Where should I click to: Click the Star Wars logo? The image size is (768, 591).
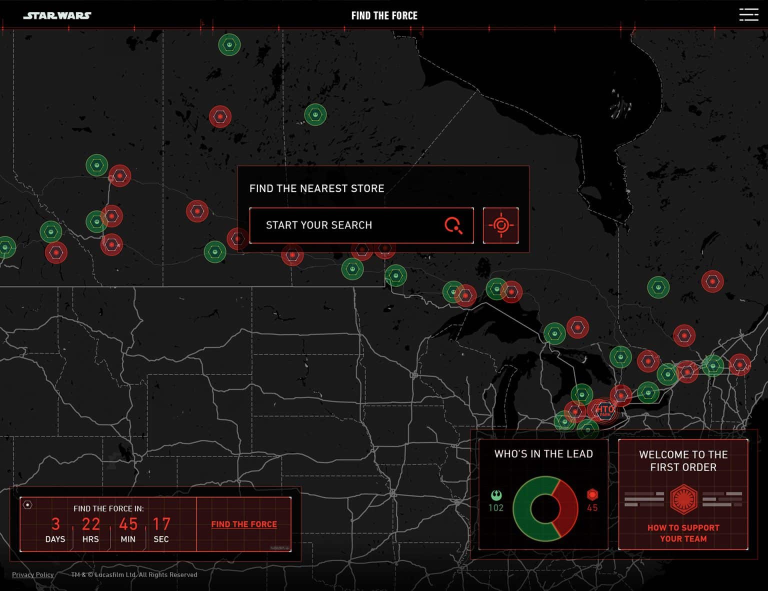pyautogui.click(x=57, y=15)
